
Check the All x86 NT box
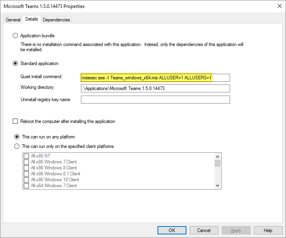(x=27, y=156)
